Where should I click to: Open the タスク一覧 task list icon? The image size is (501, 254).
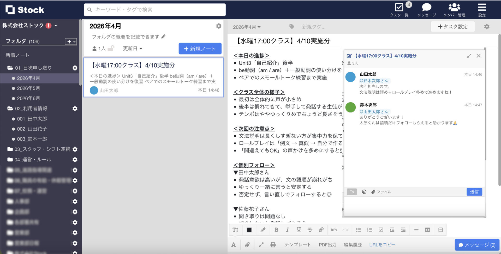pyautogui.click(x=399, y=8)
